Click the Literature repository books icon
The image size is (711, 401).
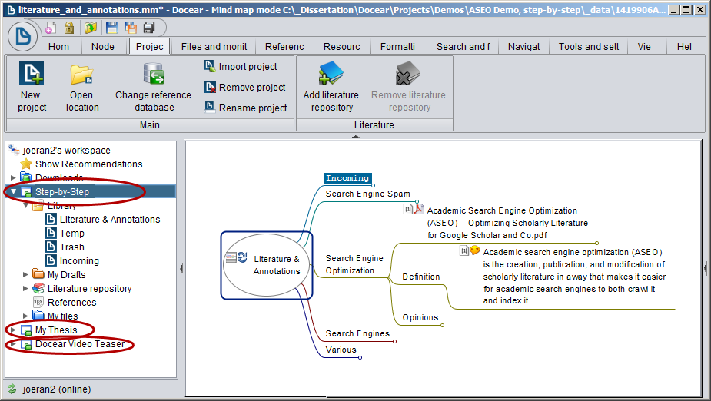tap(38, 288)
